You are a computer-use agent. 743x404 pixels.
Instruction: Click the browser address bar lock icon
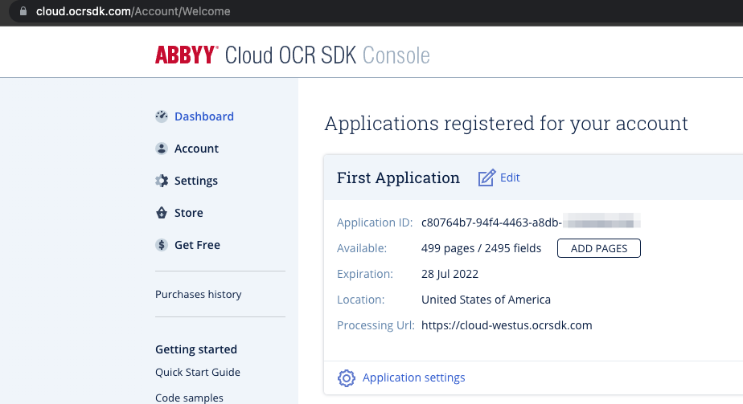[23, 11]
